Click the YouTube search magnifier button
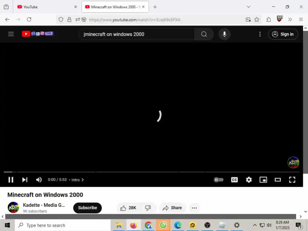This screenshot has height=231, width=308. point(204,34)
